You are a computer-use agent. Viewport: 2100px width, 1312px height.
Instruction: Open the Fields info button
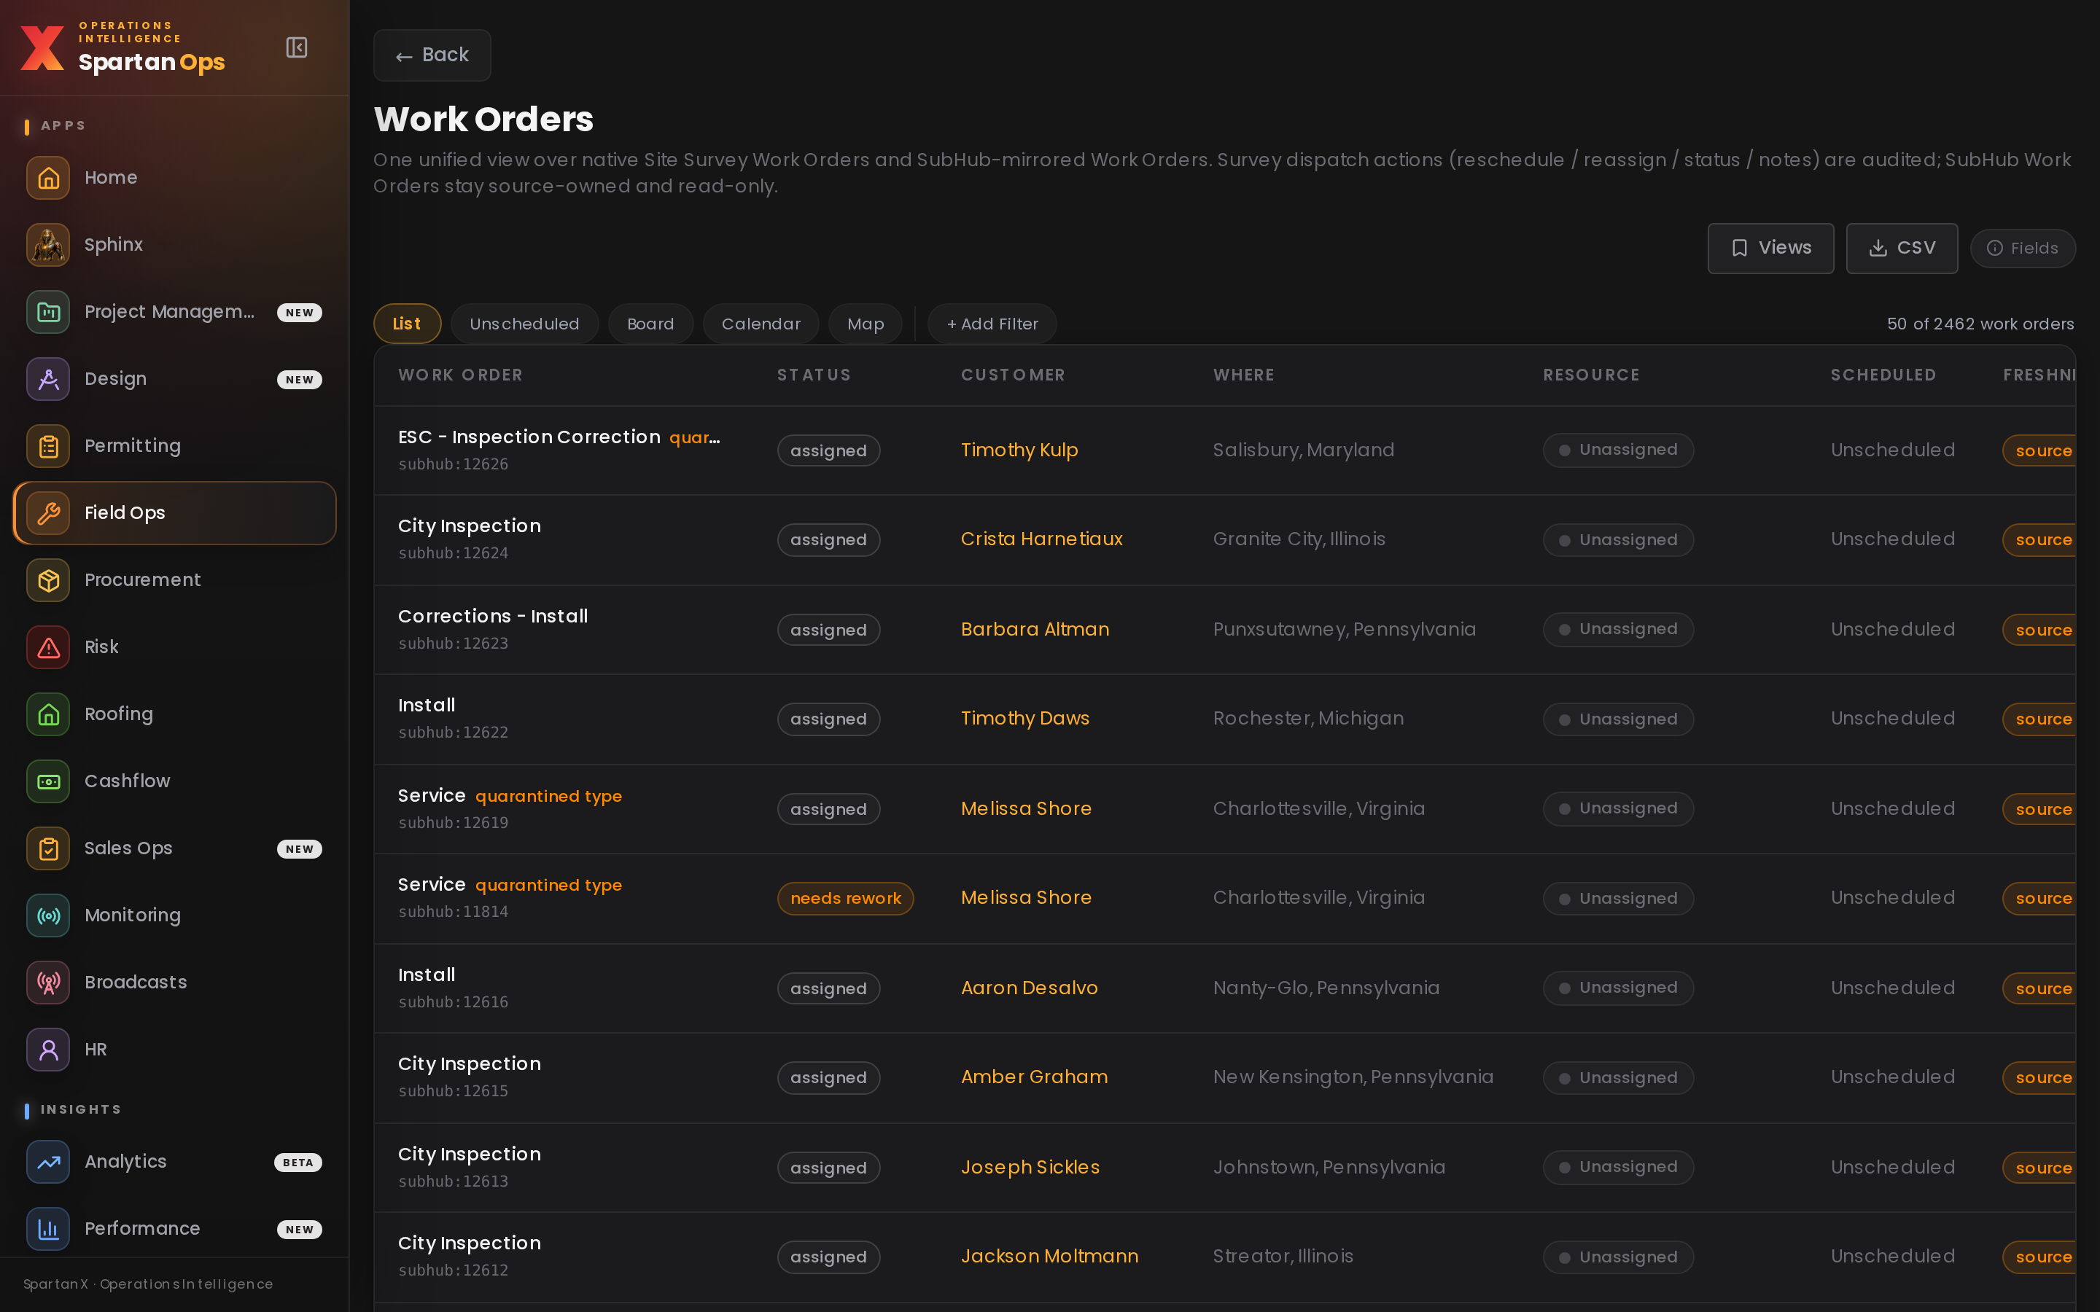(x=2023, y=248)
